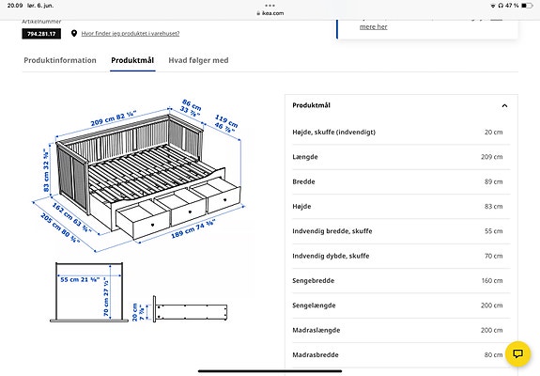This screenshot has width=540, height=376.
Task: Open 'Hvor finder jeg produktet i varehuset?' link
Action: [131, 34]
